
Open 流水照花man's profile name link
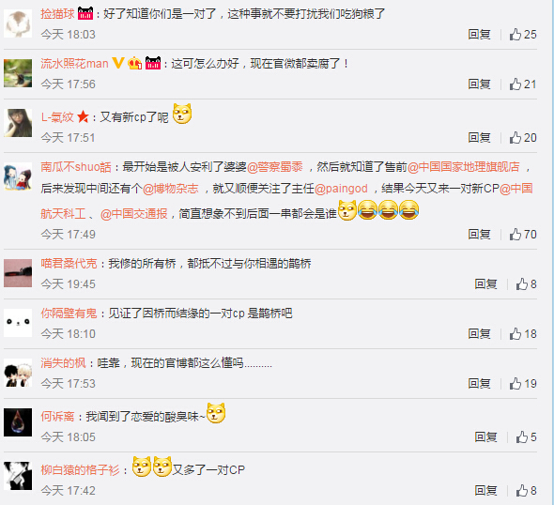click(x=74, y=64)
